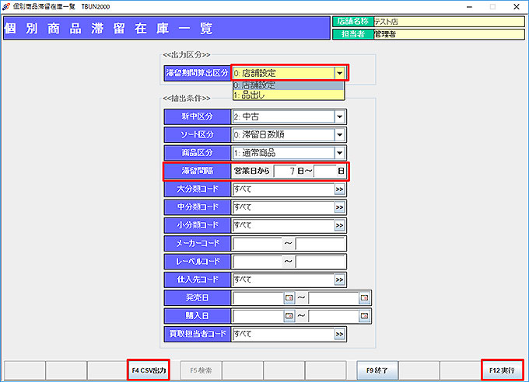Viewport: 529px width, 382px height.
Task: Click the 中分類コード text field
Action: pyautogui.click(x=283, y=207)
